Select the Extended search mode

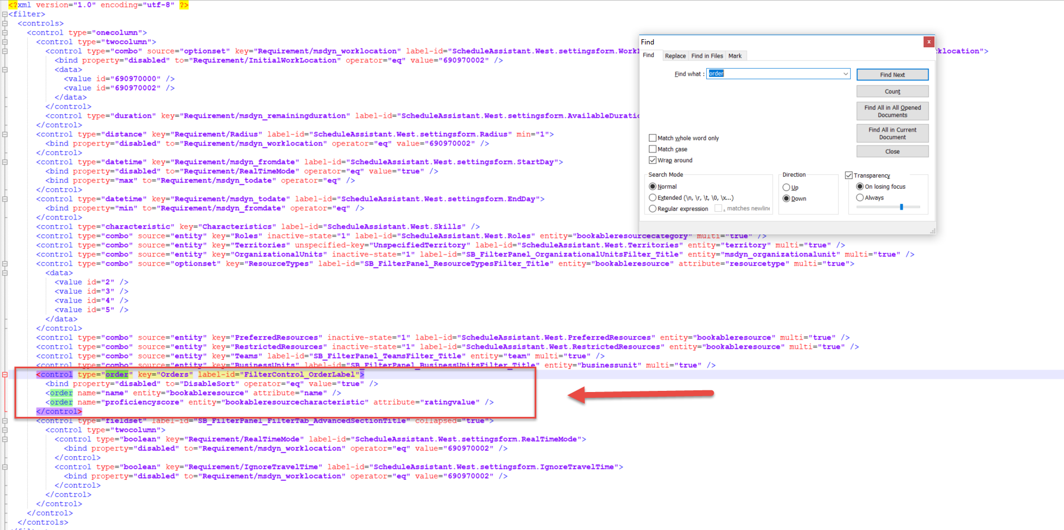(653, 197)
